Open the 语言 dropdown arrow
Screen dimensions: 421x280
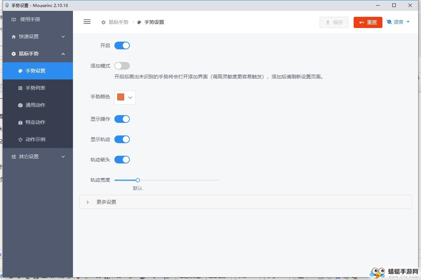coord(408,22)
